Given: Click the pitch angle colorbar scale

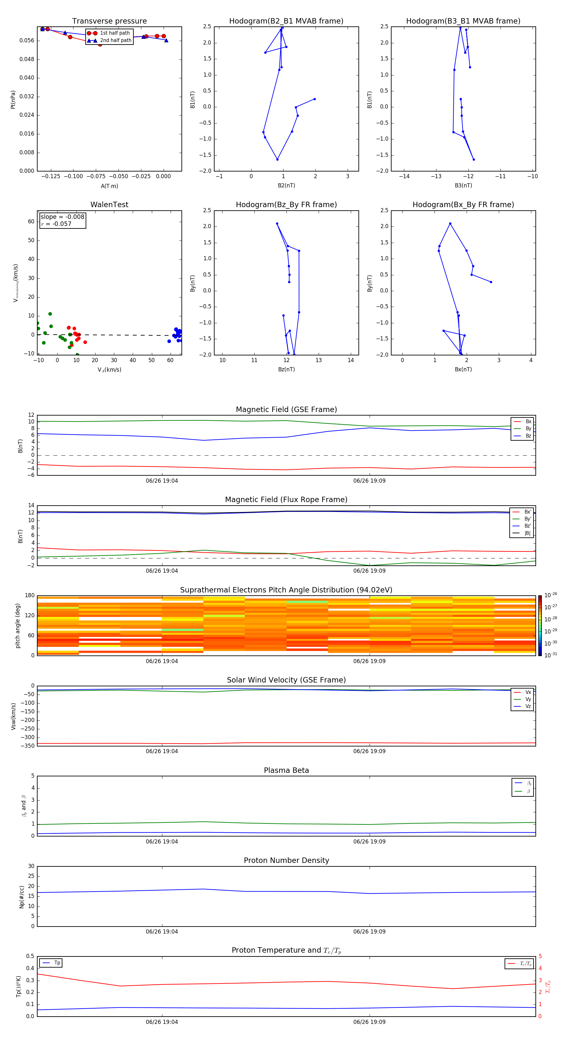Looking at the screenshot, I should [x=540, y=626].
